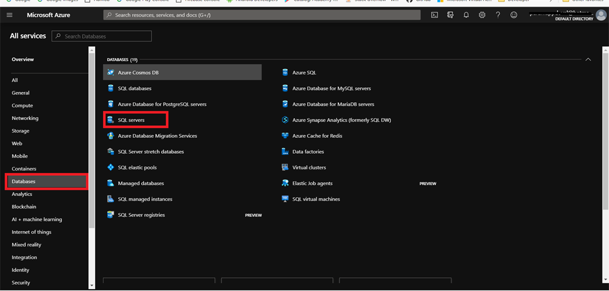Select the Analytics category

pyautogui.click(x=22, y=194)
